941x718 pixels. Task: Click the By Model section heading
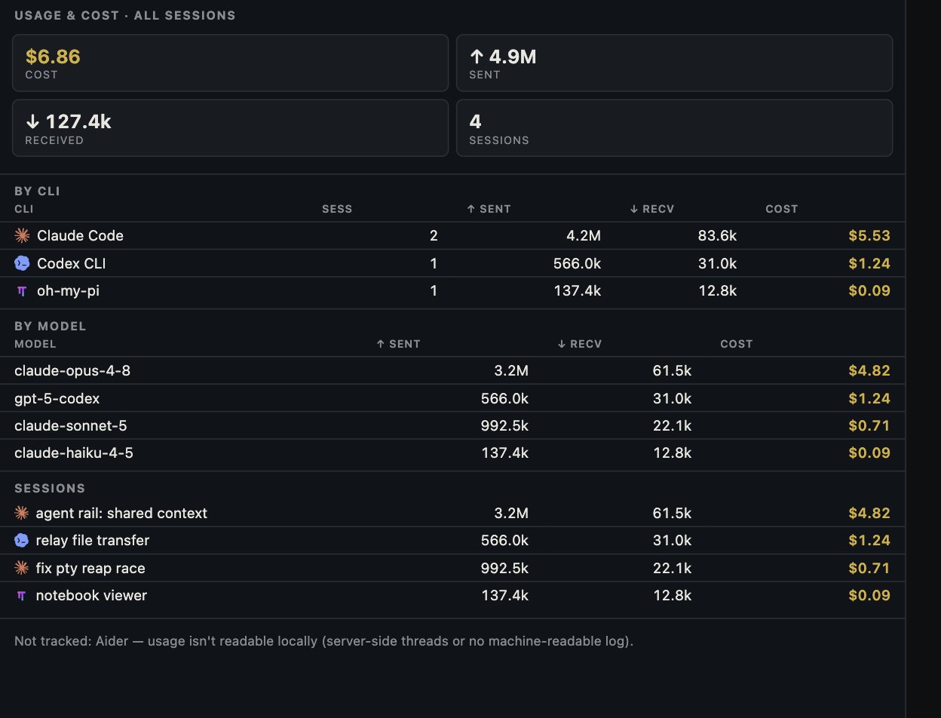51,326
